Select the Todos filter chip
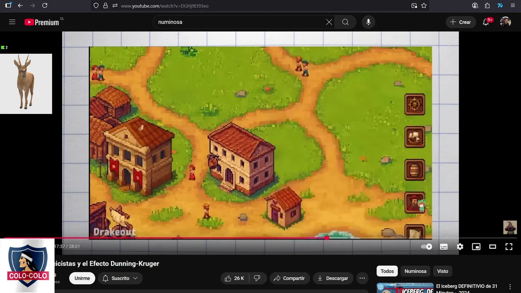Screen dimensions: 521x293 (x=387, y=271)
